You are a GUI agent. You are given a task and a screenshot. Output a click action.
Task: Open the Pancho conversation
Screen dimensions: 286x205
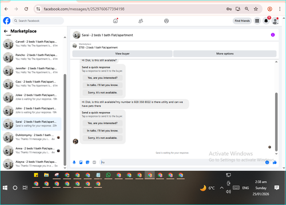tap(31, 57)
